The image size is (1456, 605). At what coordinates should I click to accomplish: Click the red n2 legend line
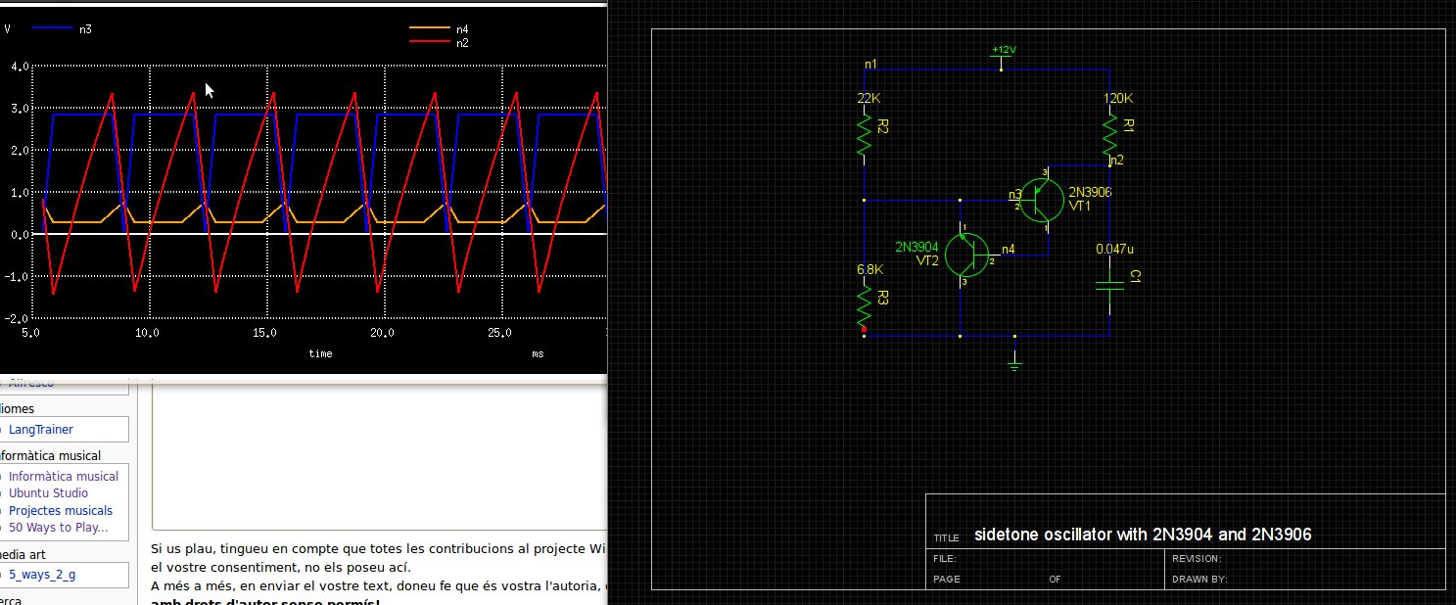click(429, 42)
